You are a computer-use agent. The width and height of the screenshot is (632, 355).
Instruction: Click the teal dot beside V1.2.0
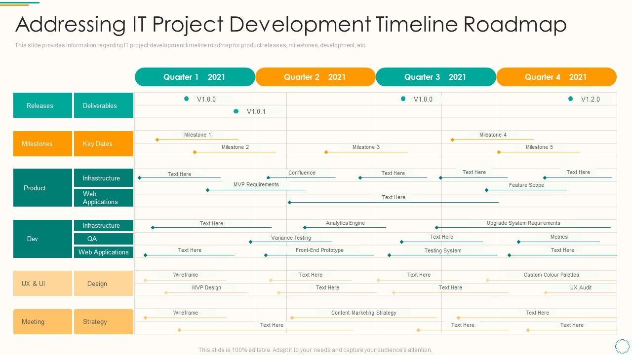pyautogui.click(x=570, y=99)
